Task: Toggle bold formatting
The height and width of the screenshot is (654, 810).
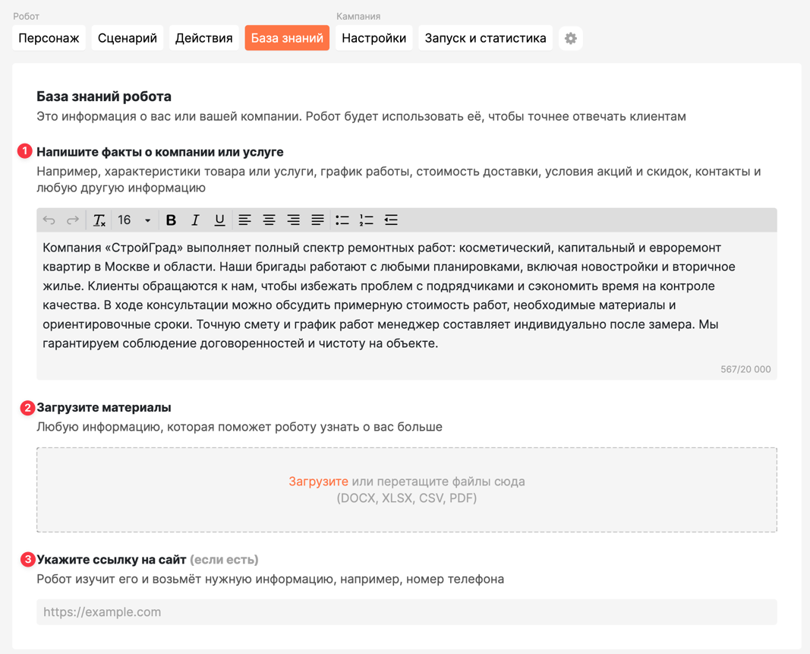Action: [x=171, y=220]
